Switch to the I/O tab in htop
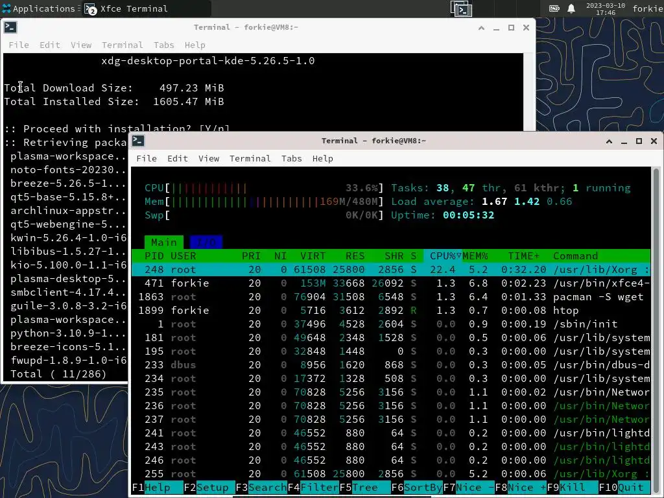The width and height of the screenshot is (664, 498). pos(206,243)
